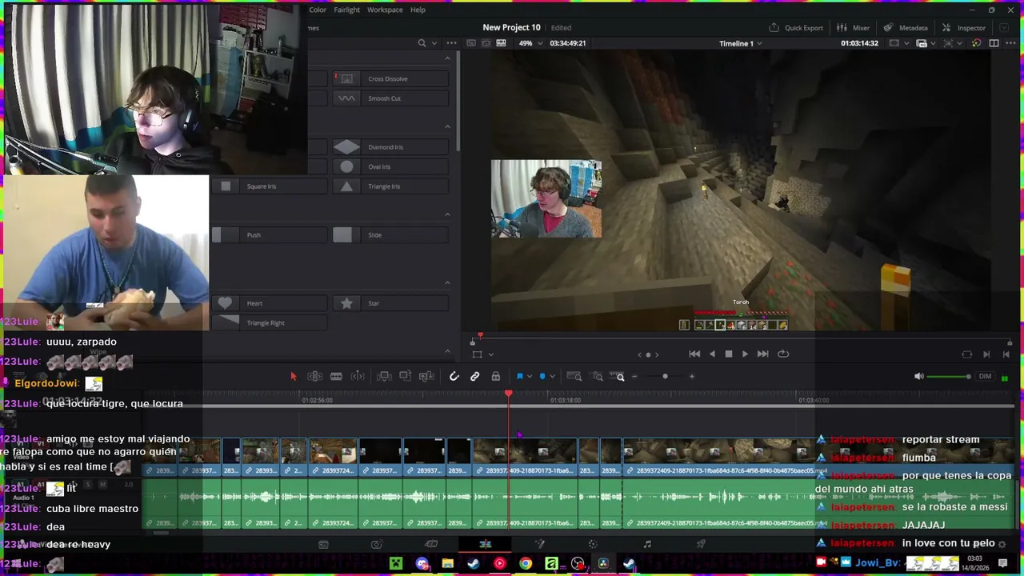Select the Star shape transition
The width and height of the screenshot is (1024, 576).
tap(391, 303)
